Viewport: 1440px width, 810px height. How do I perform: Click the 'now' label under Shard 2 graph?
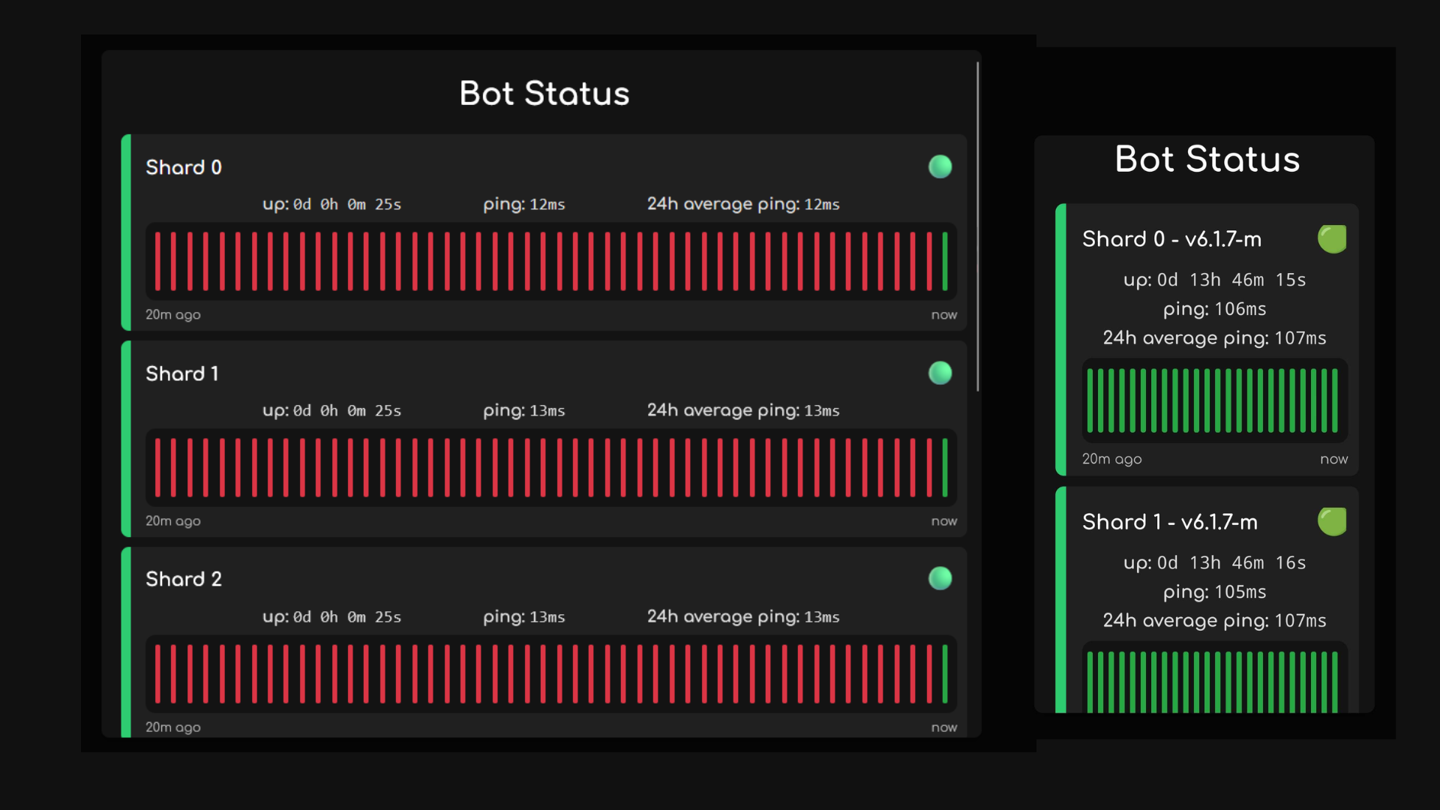click(944, 727)
